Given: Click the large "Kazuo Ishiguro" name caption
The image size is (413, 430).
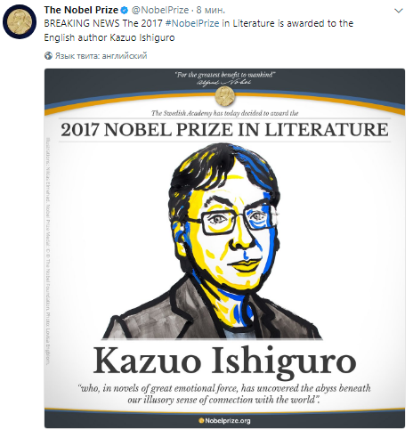Looking at the screenshot, I should point(224,361).
